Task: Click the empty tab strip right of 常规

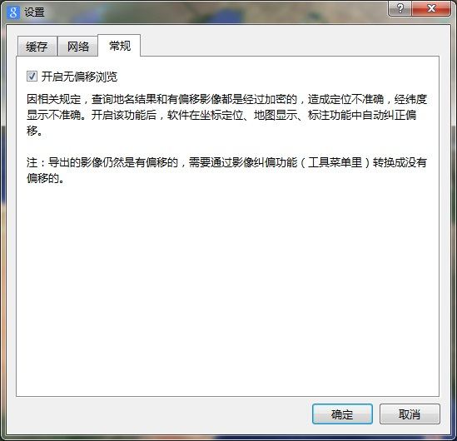Action: coord(289,45)
